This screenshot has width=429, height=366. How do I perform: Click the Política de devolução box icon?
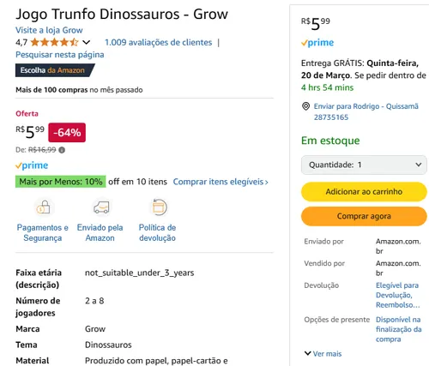point(159,207)
